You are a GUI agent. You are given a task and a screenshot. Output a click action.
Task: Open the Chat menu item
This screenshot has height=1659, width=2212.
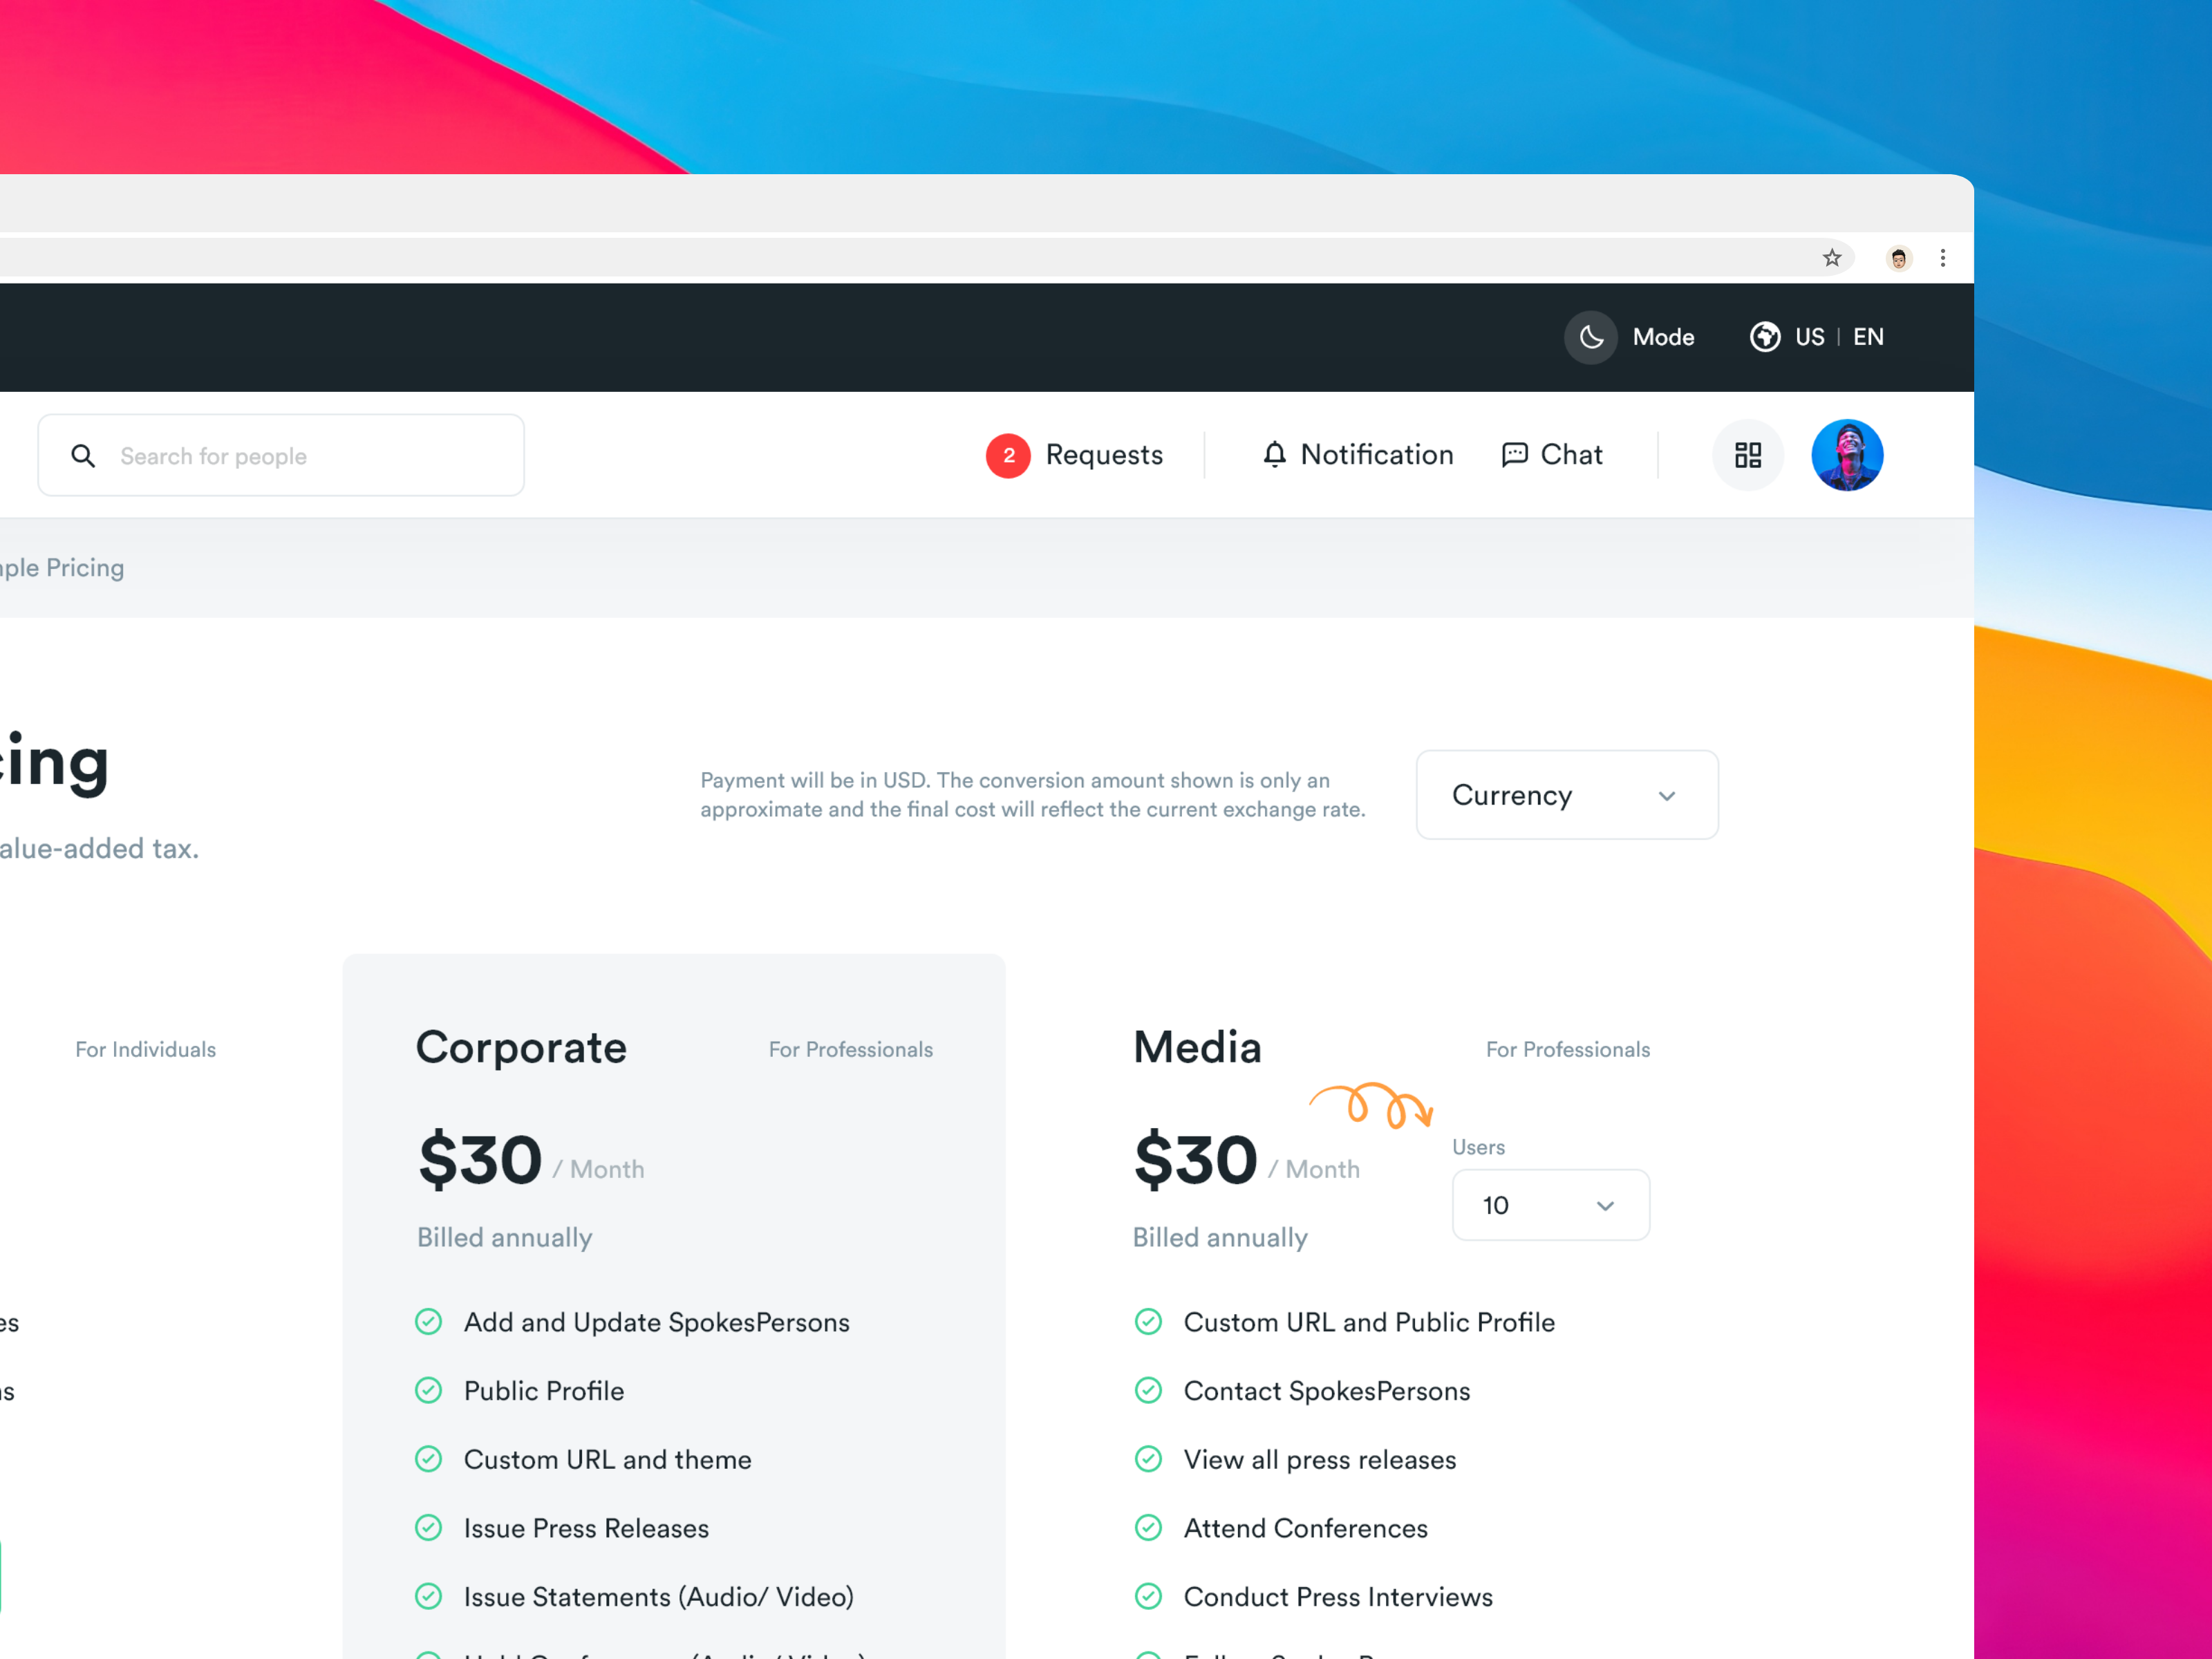1571,455
